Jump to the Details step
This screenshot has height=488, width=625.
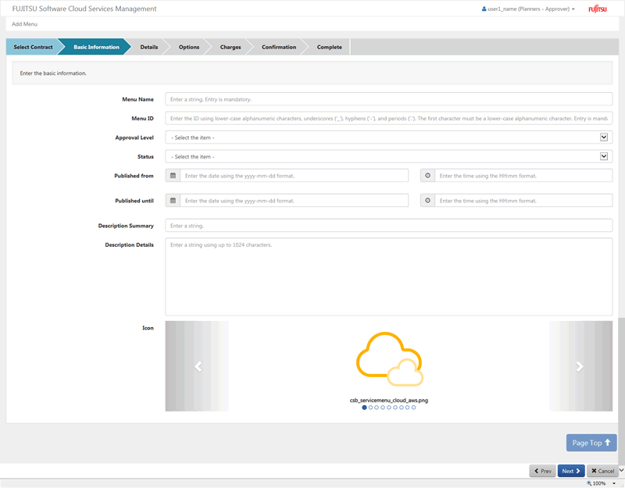[149, 47]
